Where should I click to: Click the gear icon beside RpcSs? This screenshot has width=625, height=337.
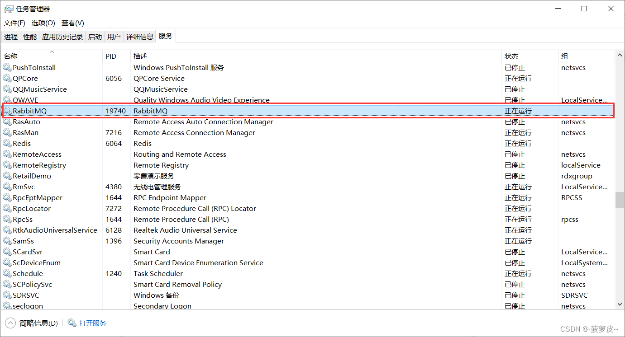pyautogui.click(x=7, y=220)
